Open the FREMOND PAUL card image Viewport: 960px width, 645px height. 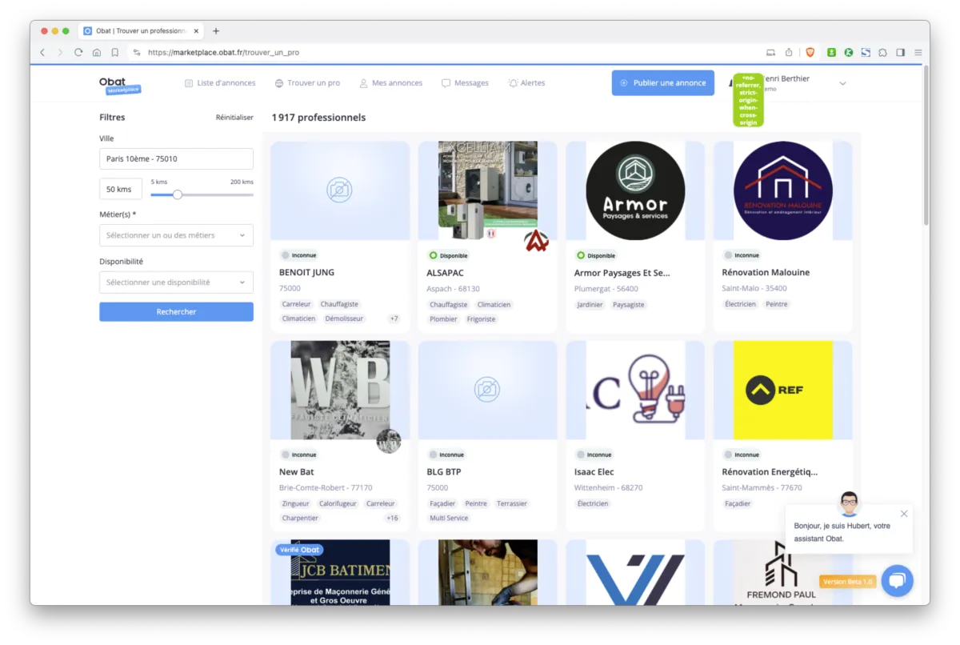(782, 571)
